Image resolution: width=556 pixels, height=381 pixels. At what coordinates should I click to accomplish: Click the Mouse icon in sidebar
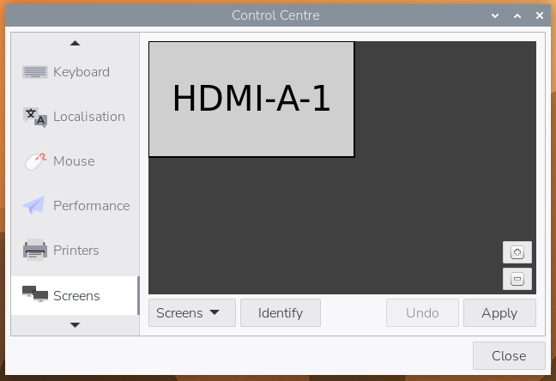pyautogui.click(x=35, y=161)
